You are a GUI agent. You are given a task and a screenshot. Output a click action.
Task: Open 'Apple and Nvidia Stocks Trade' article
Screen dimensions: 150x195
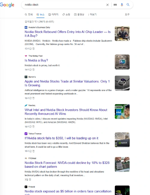[x=67, y=83]
